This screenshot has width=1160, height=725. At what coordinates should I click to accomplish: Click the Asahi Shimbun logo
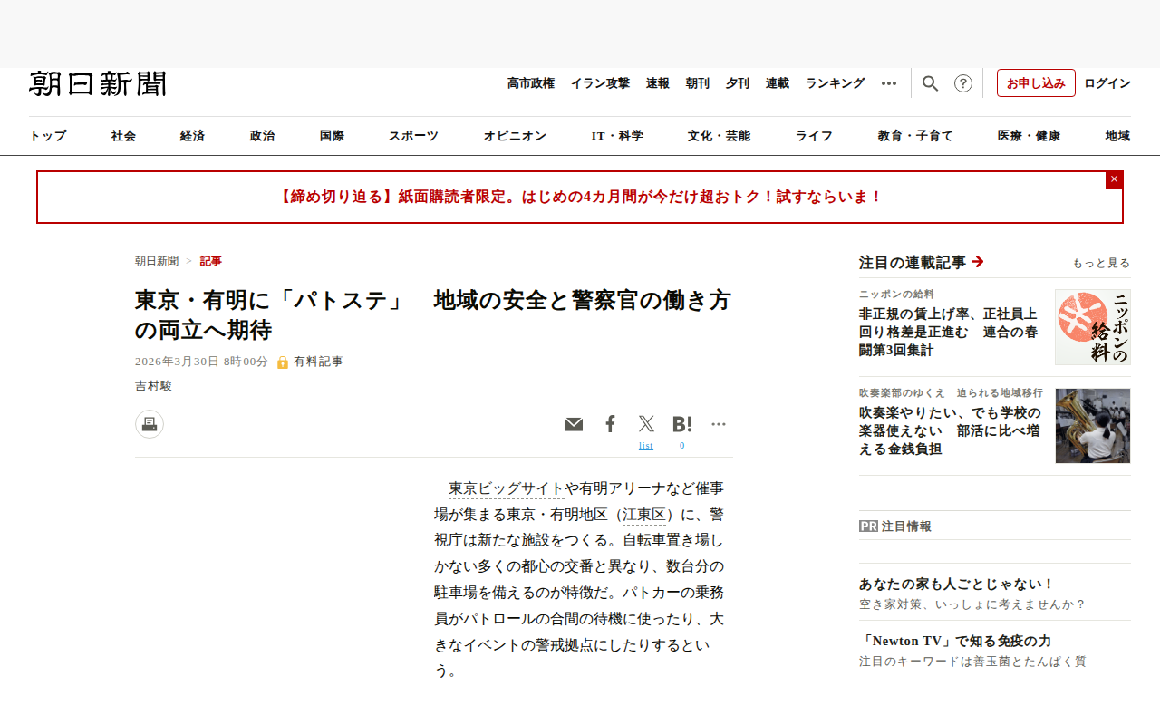click(x=98, y=83)
